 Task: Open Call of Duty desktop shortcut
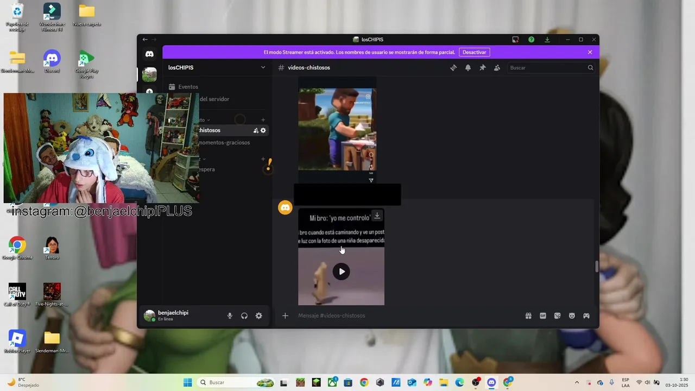(17, 295)
